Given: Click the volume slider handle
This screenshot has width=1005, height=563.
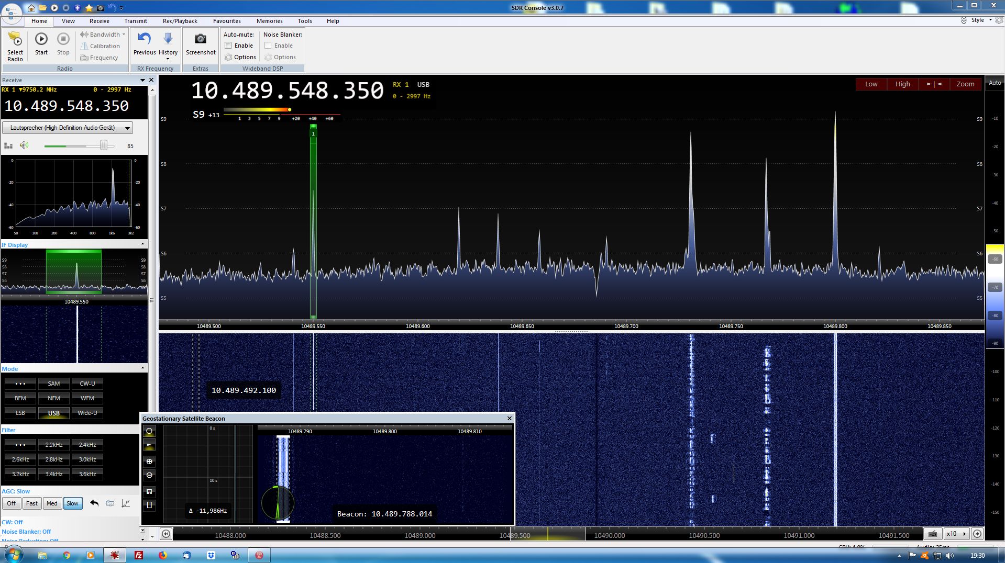Looking at the screenshot, I should [x=104, y=145].
